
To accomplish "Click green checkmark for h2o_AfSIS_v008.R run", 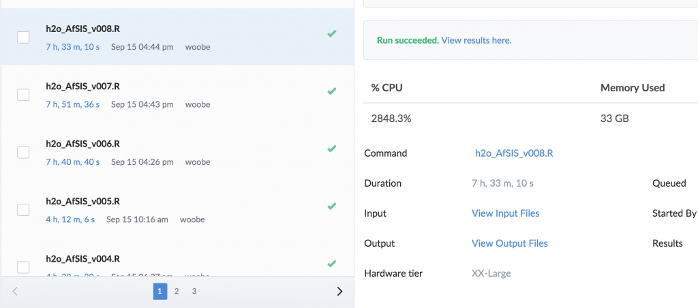I will 332,33.
